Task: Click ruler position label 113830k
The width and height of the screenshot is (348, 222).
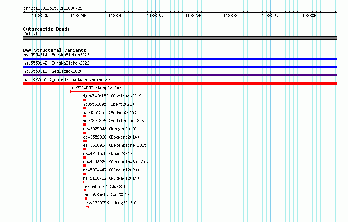Action: click(x=308, y=16)
